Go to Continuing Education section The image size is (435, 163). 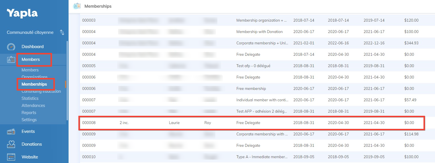tap(41, 91)
